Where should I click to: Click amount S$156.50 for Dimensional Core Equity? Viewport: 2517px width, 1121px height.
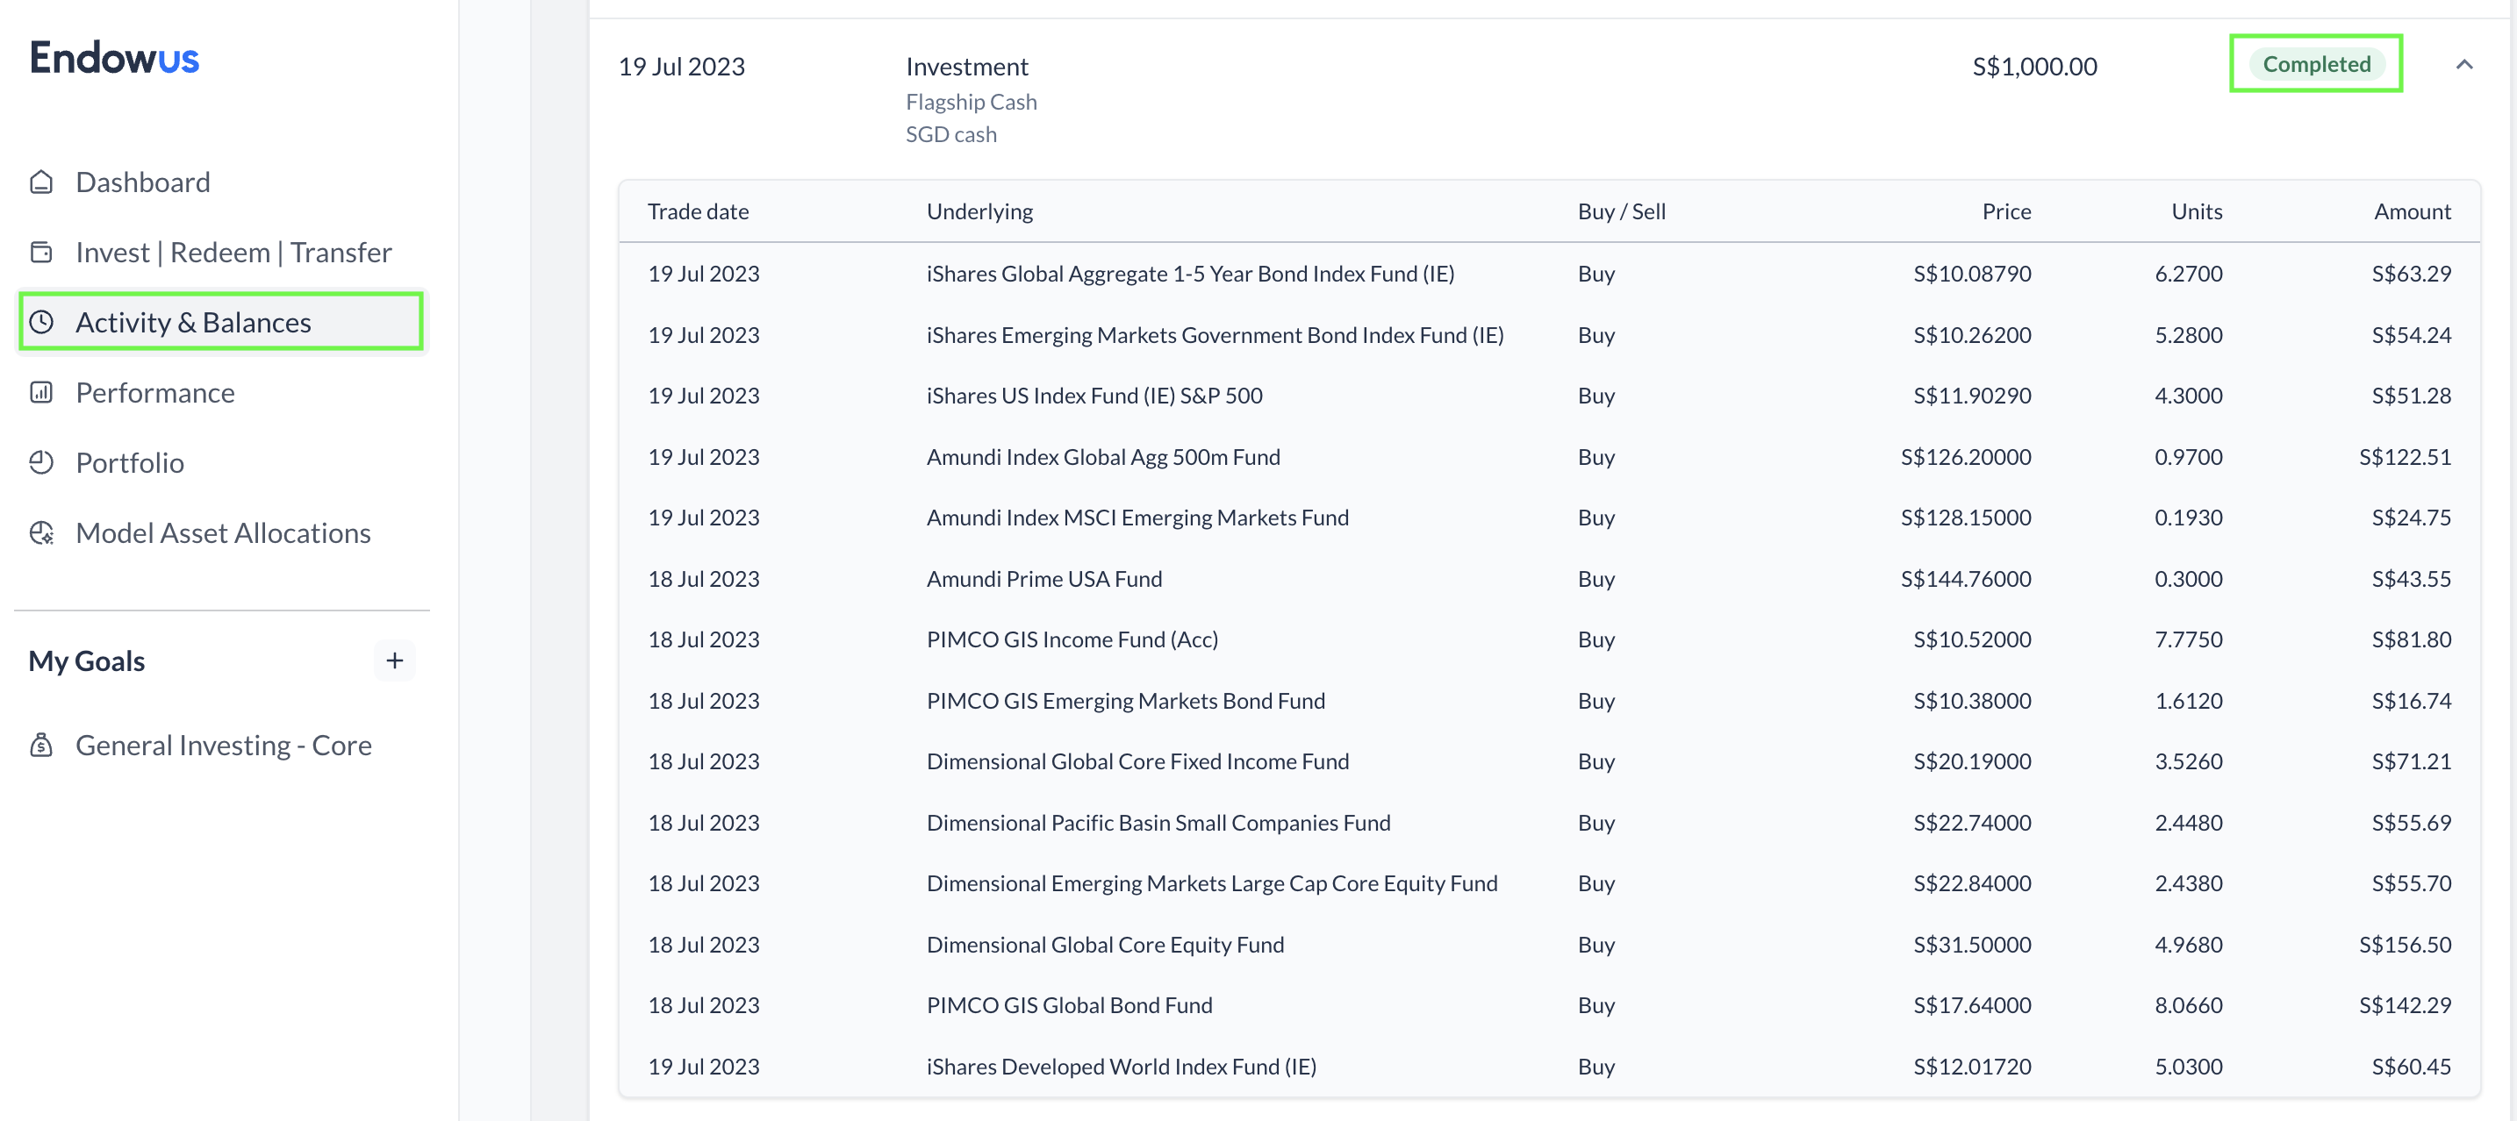[2405, 946]
